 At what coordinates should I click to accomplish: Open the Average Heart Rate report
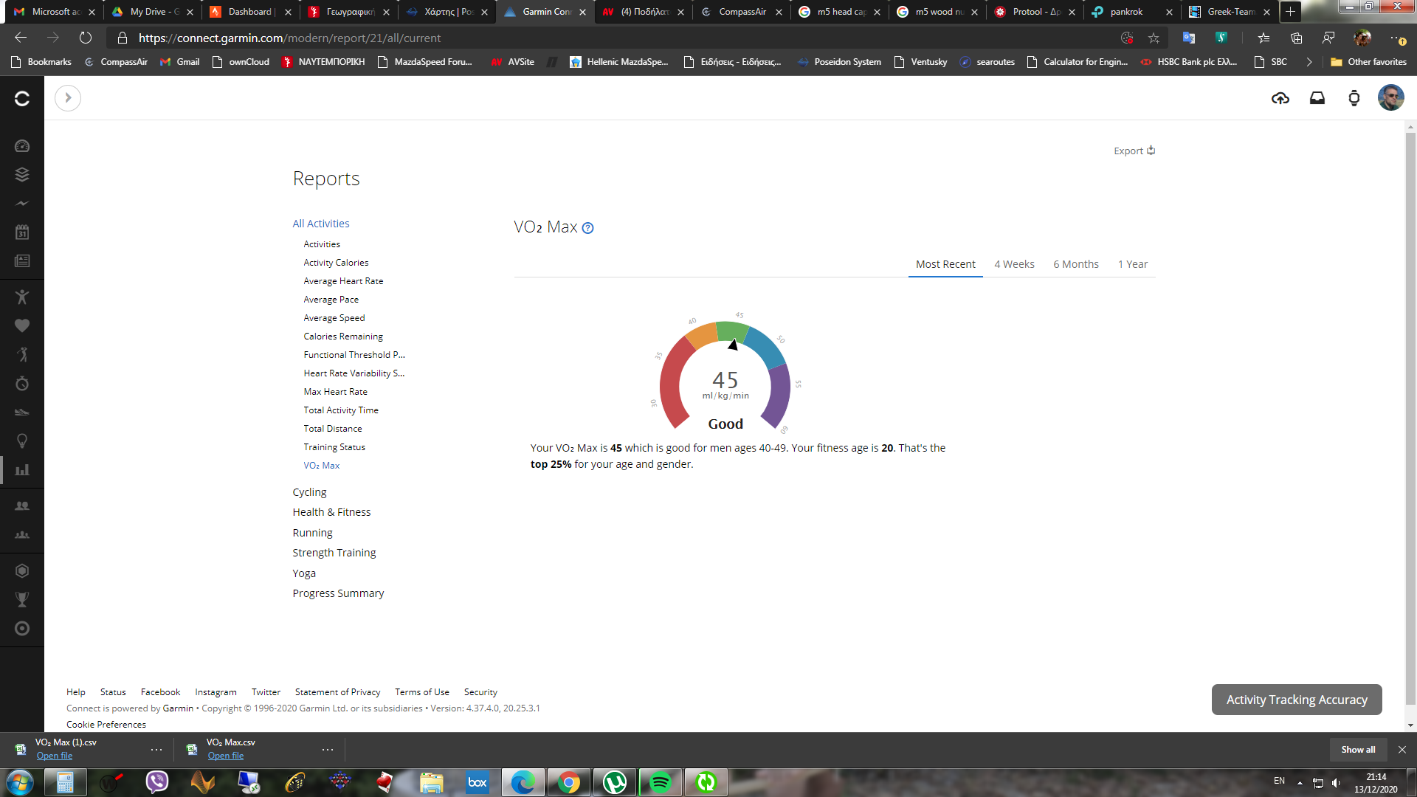click(343, 281)
